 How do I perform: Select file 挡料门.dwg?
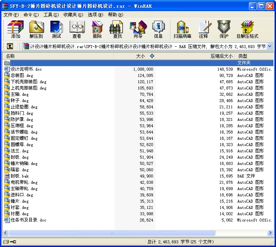click(x=22, y=113)
